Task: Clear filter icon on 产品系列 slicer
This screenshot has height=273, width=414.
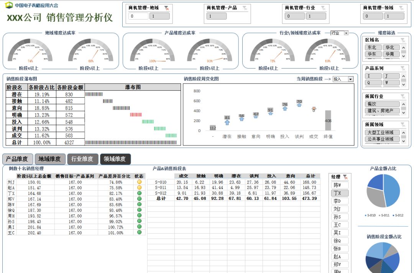Action: click(x=403, y=69)
